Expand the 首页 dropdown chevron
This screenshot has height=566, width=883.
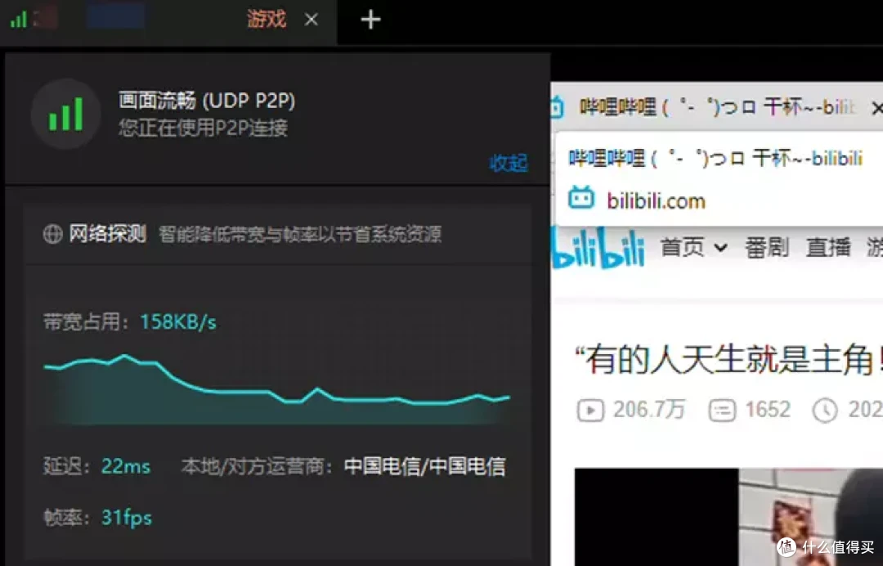(x=721, y=247)
